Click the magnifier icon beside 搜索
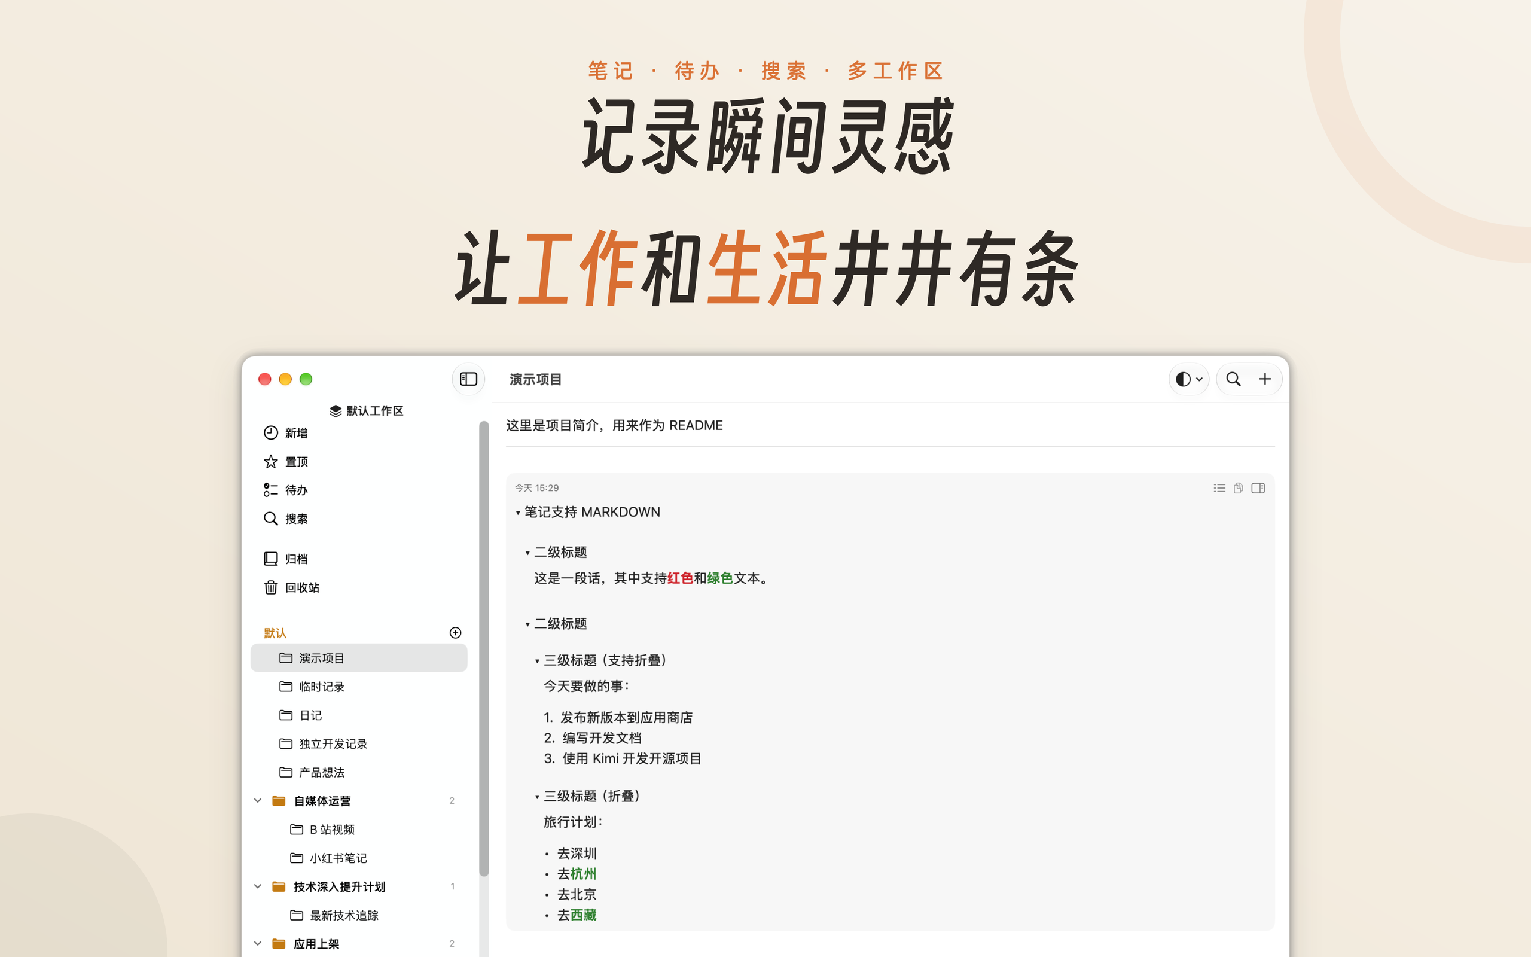 click(x=271, y=519)
